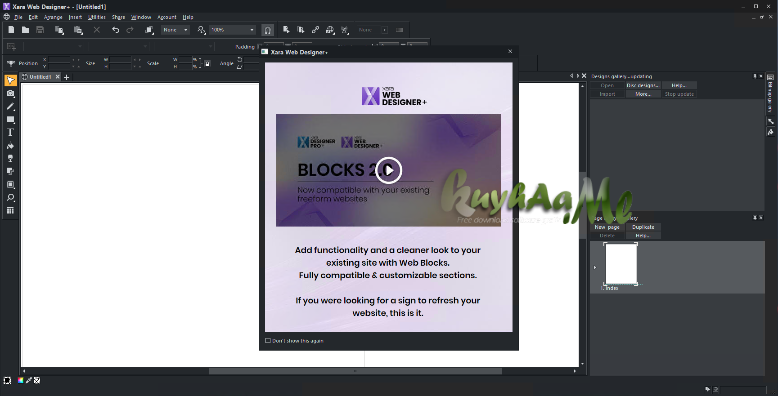Screen dimensions: 778x396
Task: Click Disc designs... button
Action: (643, 85)
